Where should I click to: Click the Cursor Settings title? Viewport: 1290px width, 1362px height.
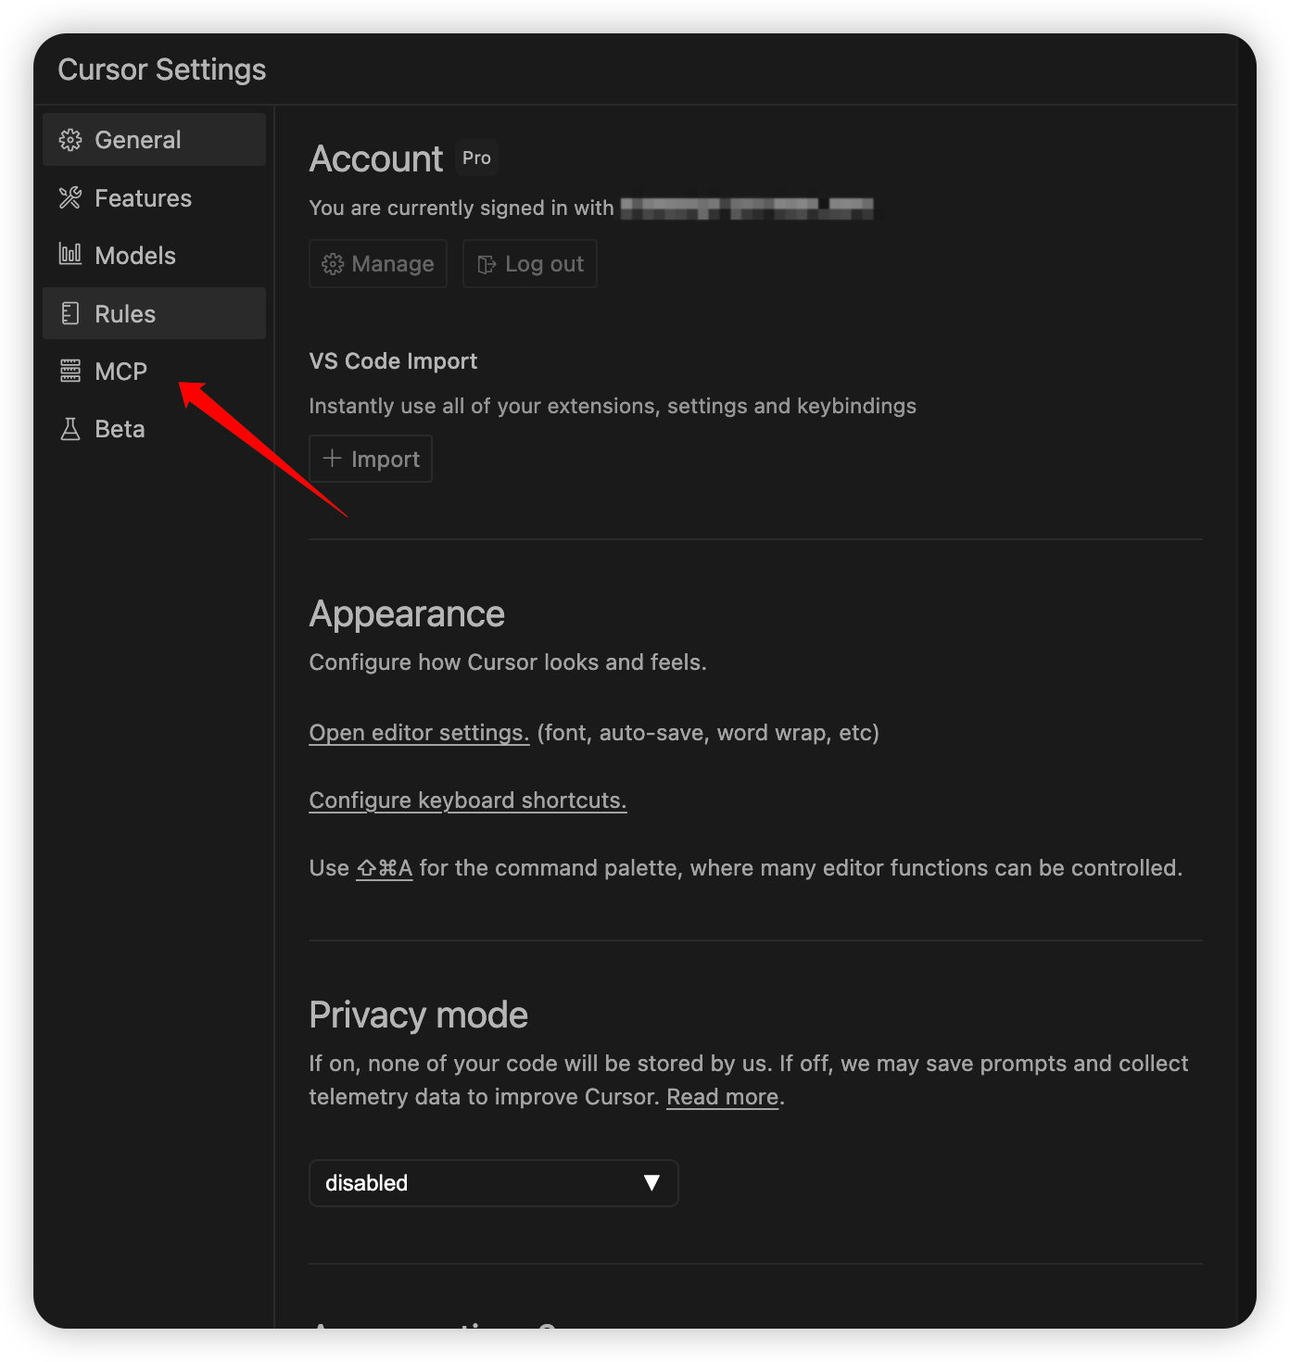[162, 69]
